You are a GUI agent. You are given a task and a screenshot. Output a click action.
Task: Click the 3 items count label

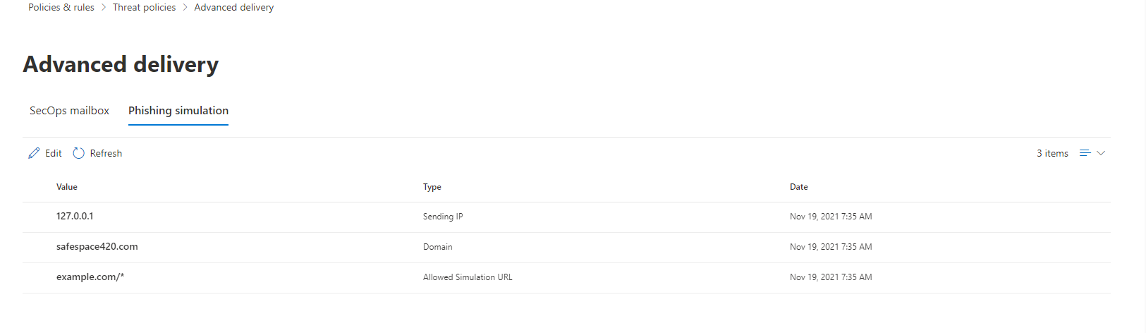pyautogui.click(x=1052, y=153)
